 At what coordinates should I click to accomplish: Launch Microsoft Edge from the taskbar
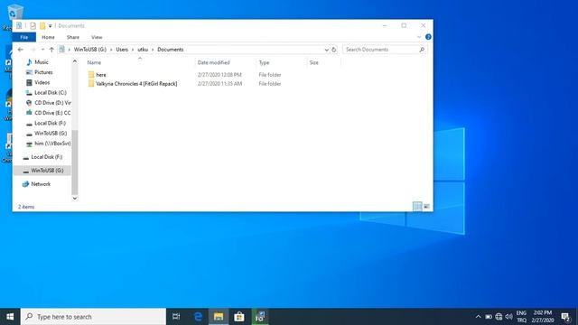[198, 317]
